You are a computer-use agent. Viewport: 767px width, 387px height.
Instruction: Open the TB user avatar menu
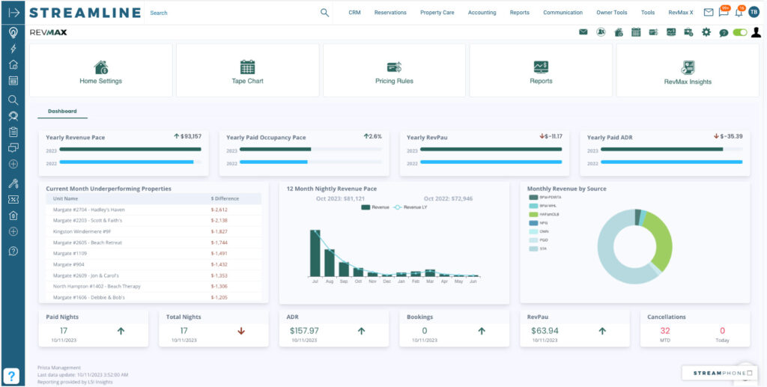pos(754,12)
